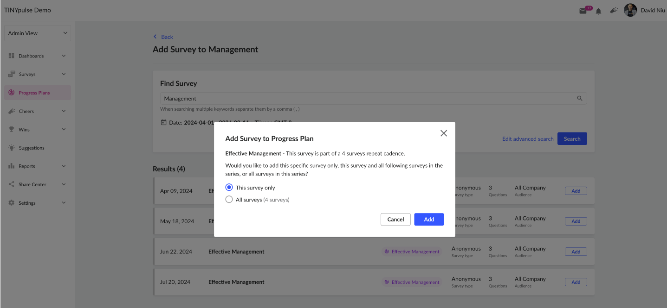Close the Add Survey to Progress Plan dialog
The height and width of the screenshot is (308, 667).
coord(444,133)
